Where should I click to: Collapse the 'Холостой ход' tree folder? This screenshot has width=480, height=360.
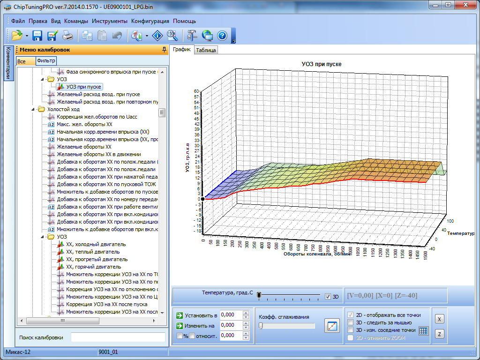[34, 109]
